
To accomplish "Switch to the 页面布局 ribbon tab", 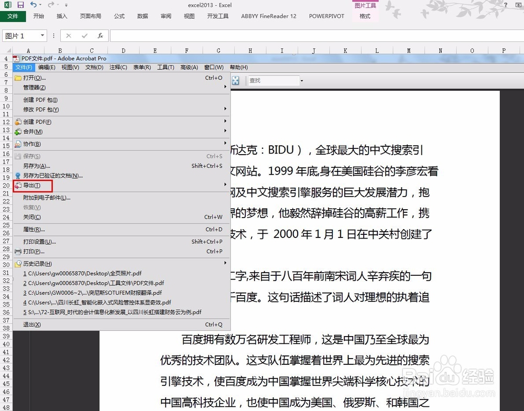I will point(90,16).
